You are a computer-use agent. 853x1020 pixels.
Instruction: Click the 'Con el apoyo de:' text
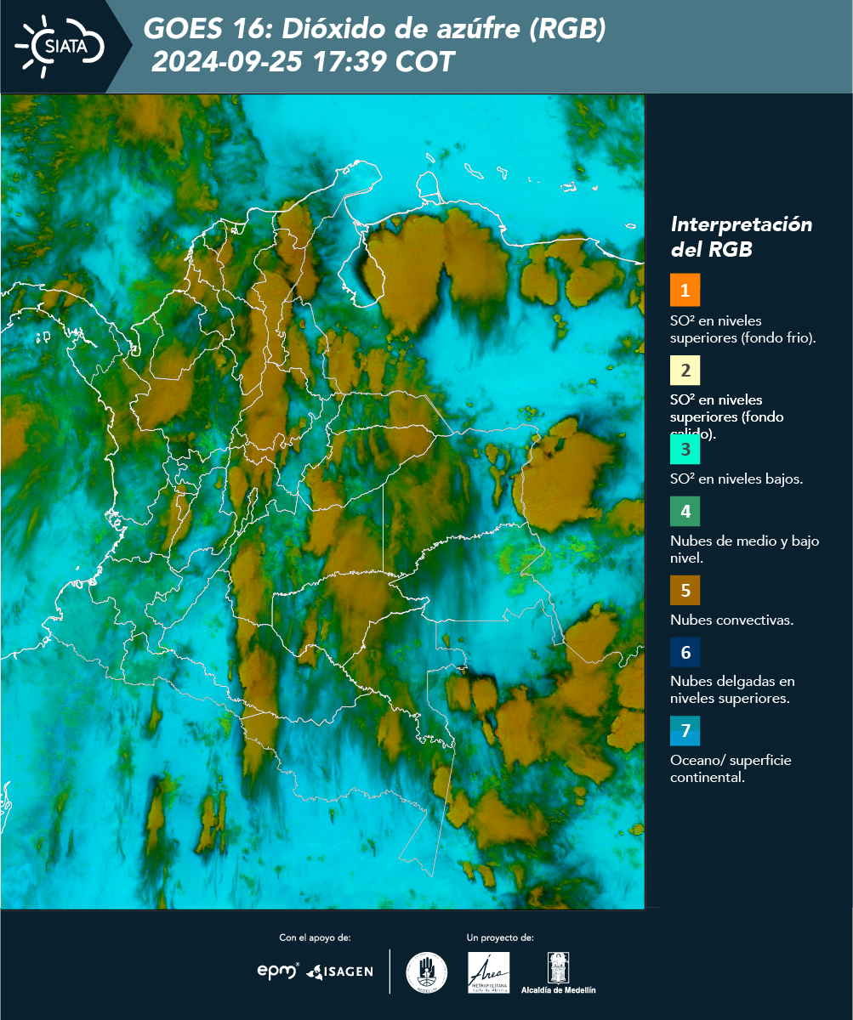click(315, 938)
